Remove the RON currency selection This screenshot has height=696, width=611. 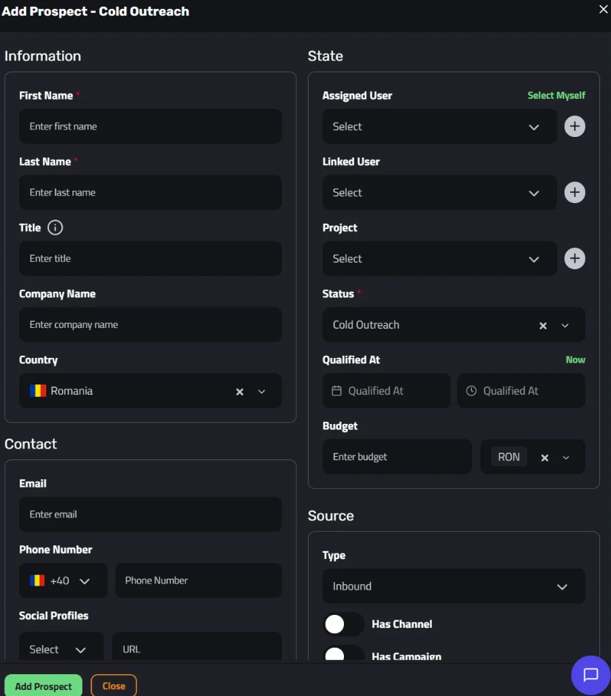(544, 457)
